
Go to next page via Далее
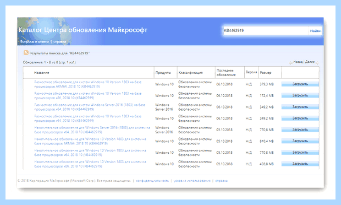(310, 62)
